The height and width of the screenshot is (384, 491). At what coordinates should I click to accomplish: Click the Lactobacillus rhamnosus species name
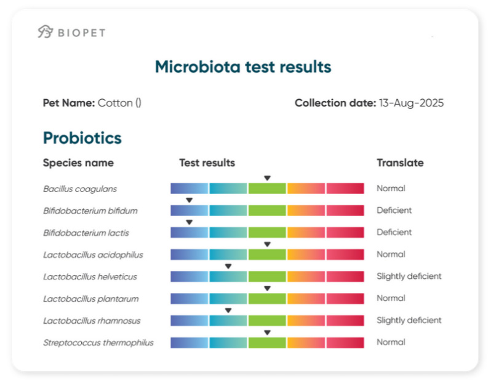[x=92, y=321]
